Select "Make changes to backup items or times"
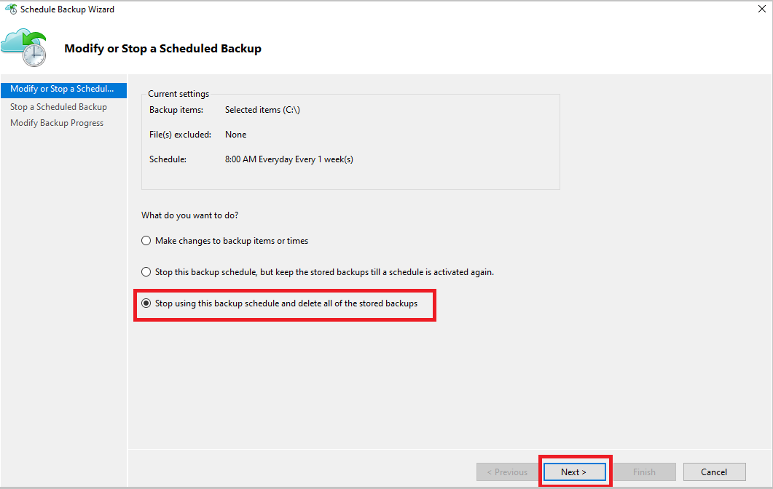 pyautogui.click(x=146, y=240)
